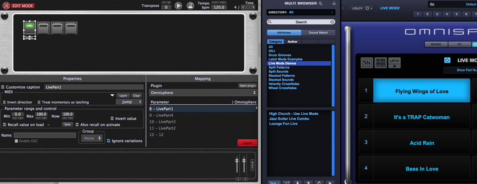Image resolution: width=477 pixels, height=184 pixels.
Task: Select Jazz Guitar Live Combo multi
Action: (289, 119)
